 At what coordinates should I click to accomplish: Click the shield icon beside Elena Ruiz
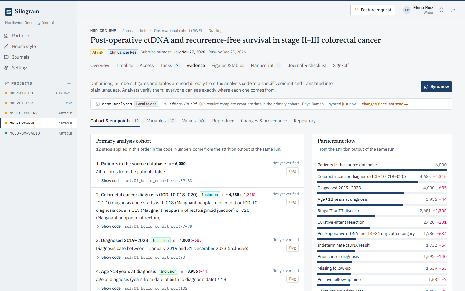click(x=442, y=10)
